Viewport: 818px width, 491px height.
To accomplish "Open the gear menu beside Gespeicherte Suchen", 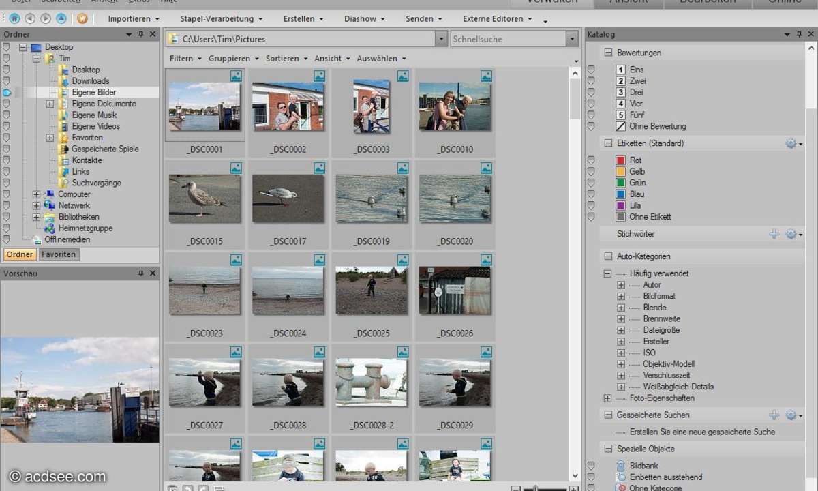I will [x=793, y=415].
